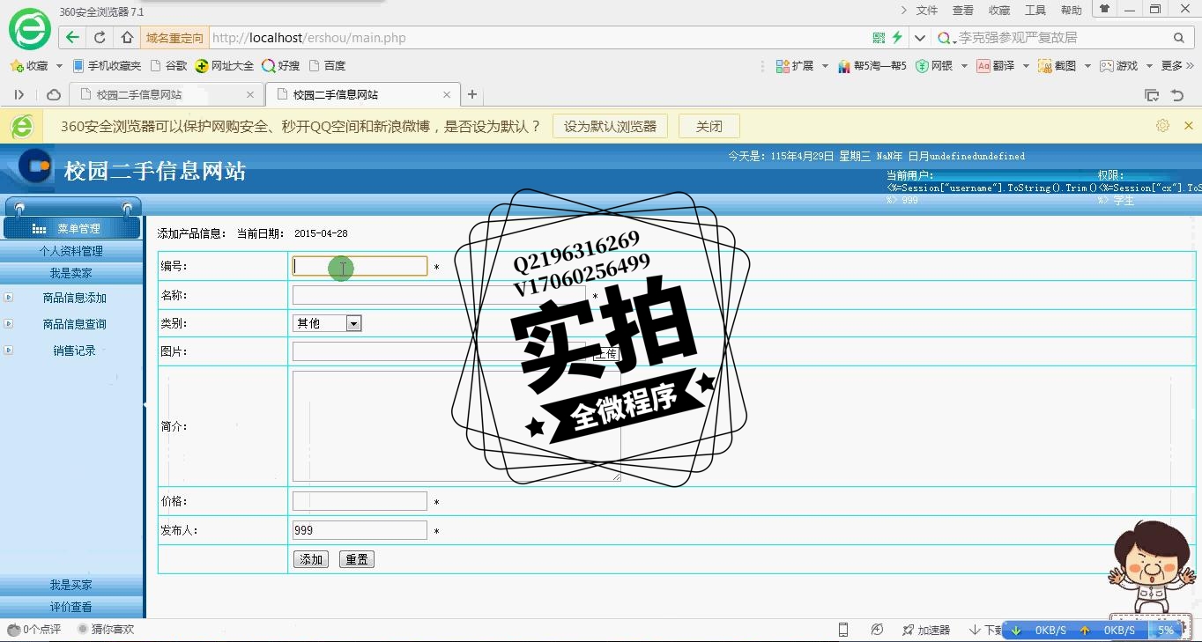The width and height of the screenshot is (1202, 642).
Task: Click the cloud sync icon left of tabs
Action: (x=54, y=94)
